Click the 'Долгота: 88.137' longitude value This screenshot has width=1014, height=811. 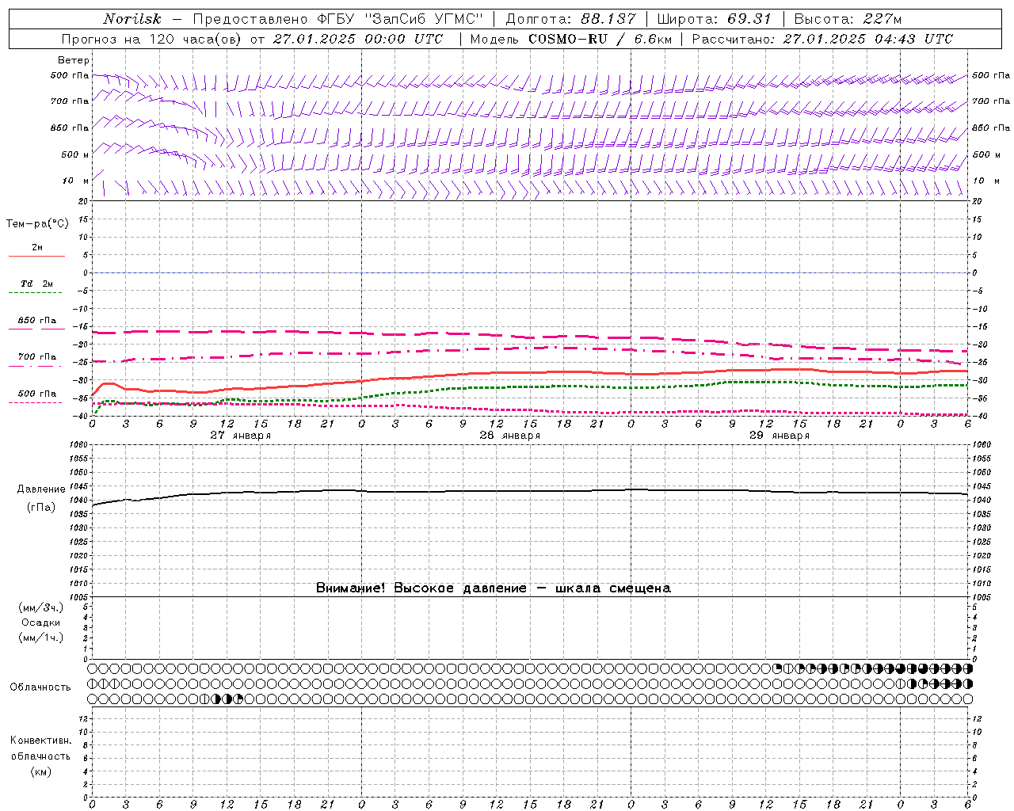coord(570,19)
